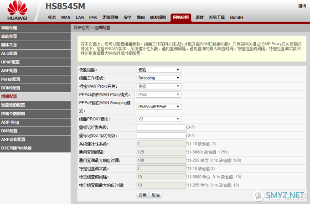Select the 网络应用 tab
The image size is (310, 204).
click(181, 17)
